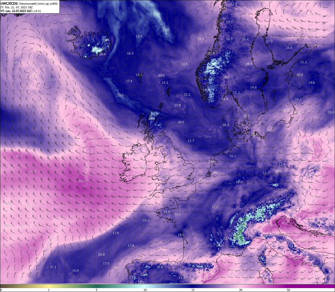The height and width of the screenshot is (292, 335).
Task: Click the 21.6 value in the North Sea
Action: [x=177, y=105]
